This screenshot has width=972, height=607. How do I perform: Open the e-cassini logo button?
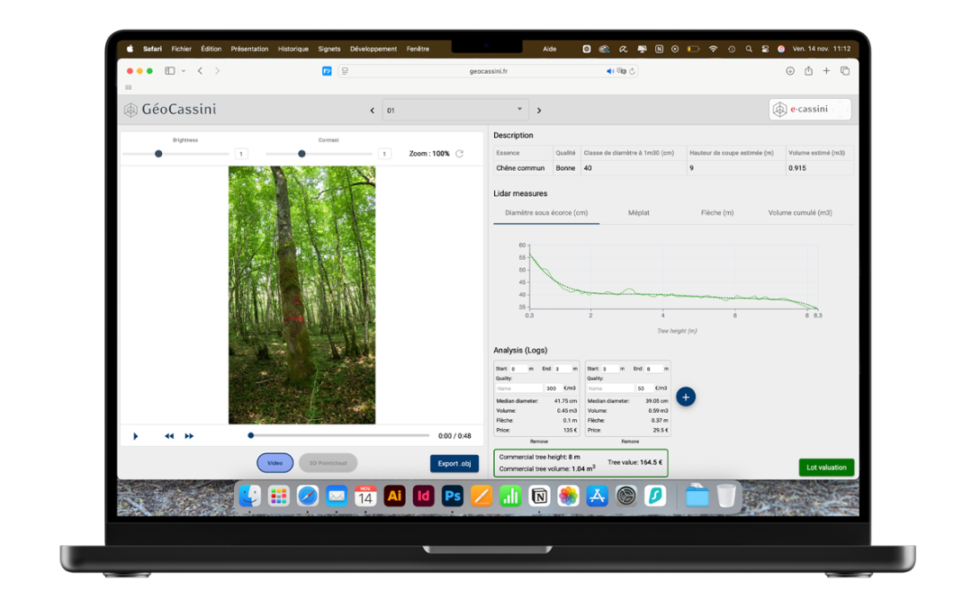(x=810, y=109)
